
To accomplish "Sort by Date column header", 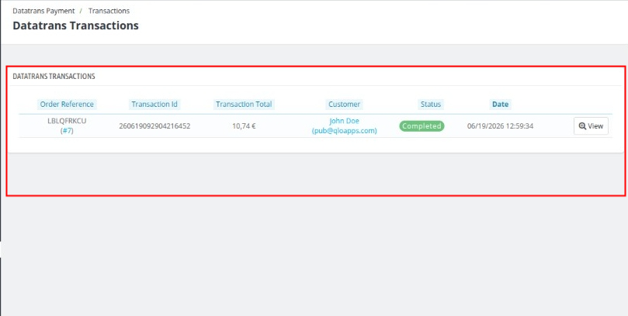I will [500, 105].
